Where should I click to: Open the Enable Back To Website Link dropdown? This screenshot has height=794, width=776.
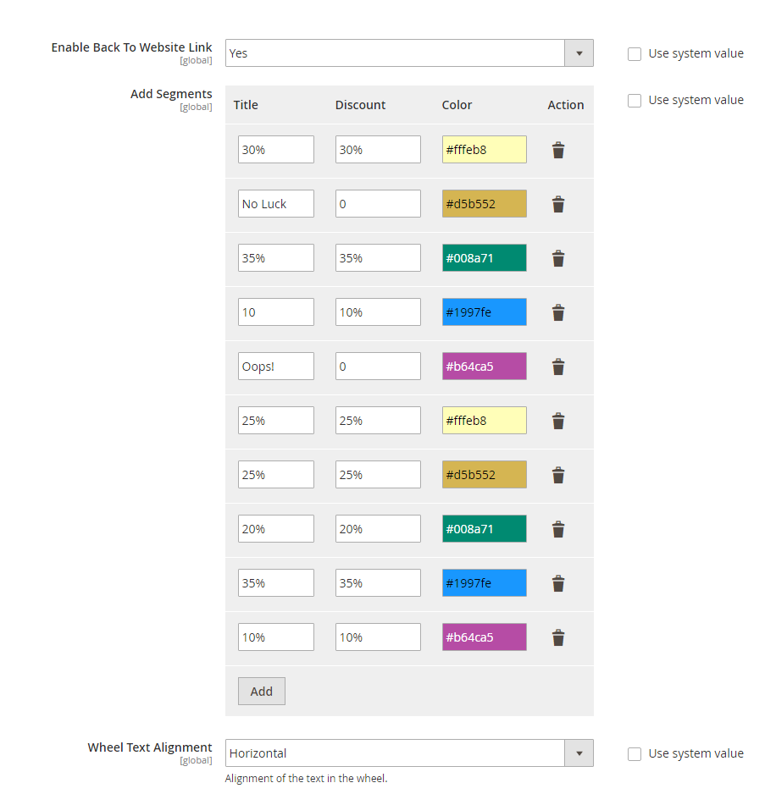click(x=409, y=52)
